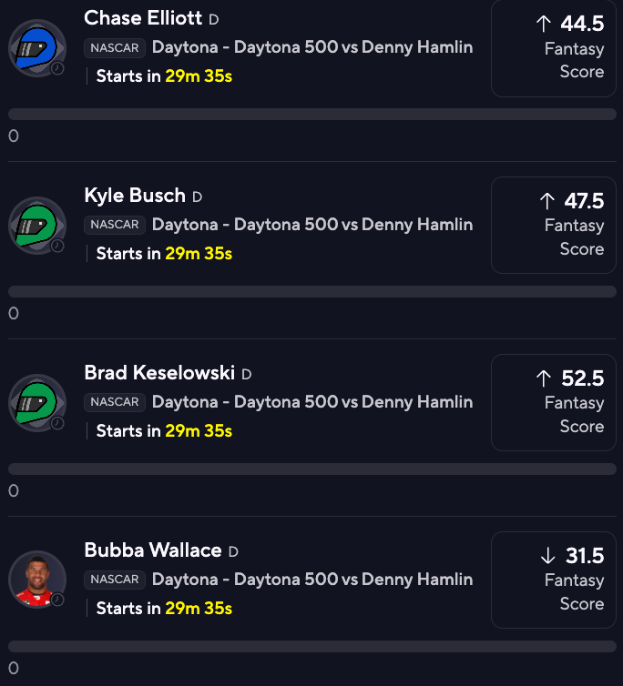Image resolution: width=623 pixels, height=686 pixels.
Task: Click Kyle Busch's green helmet avatar
Action: 36,225
